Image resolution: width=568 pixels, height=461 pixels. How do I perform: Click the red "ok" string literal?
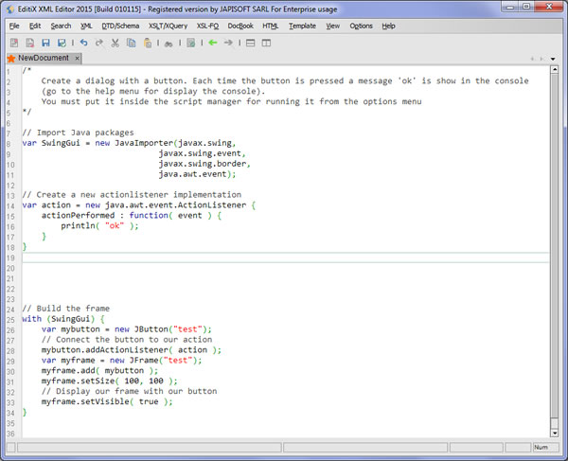pyautogui.click(x=115, y=225)
